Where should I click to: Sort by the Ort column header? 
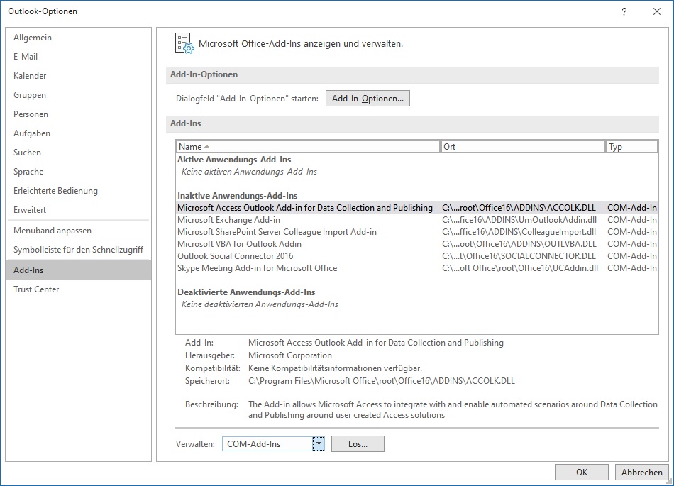523,147
